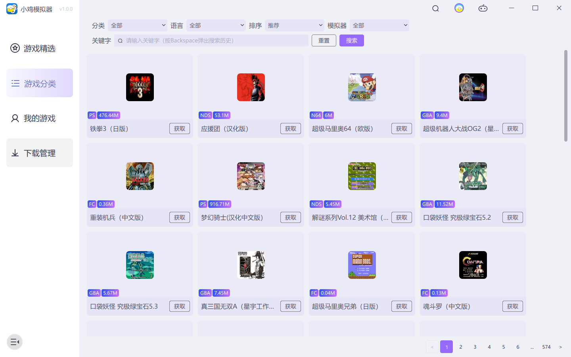The image size is (571, 357).
Task: Click 获取 for 重装机兵（中文版）
Action: (180, 217)
